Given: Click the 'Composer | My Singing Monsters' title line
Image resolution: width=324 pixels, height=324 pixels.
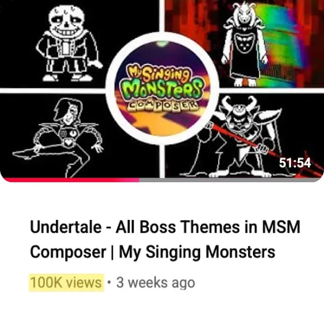Looking at the screenshot, I should 153,252.
